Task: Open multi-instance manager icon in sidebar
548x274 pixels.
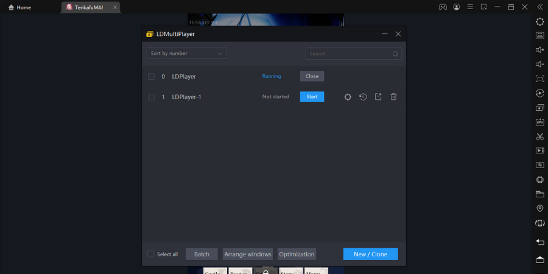Action: (x=539, y=107)
